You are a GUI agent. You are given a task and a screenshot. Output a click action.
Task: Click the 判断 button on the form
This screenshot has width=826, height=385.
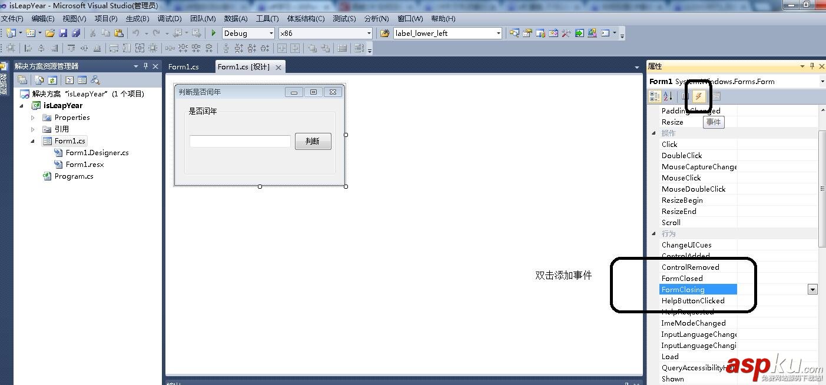(313, 141)
